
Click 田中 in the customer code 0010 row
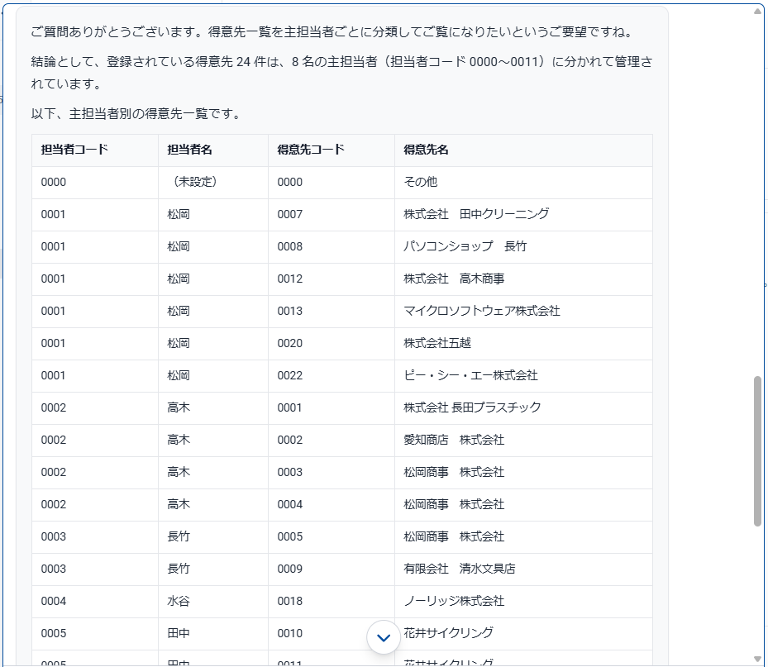179,634
